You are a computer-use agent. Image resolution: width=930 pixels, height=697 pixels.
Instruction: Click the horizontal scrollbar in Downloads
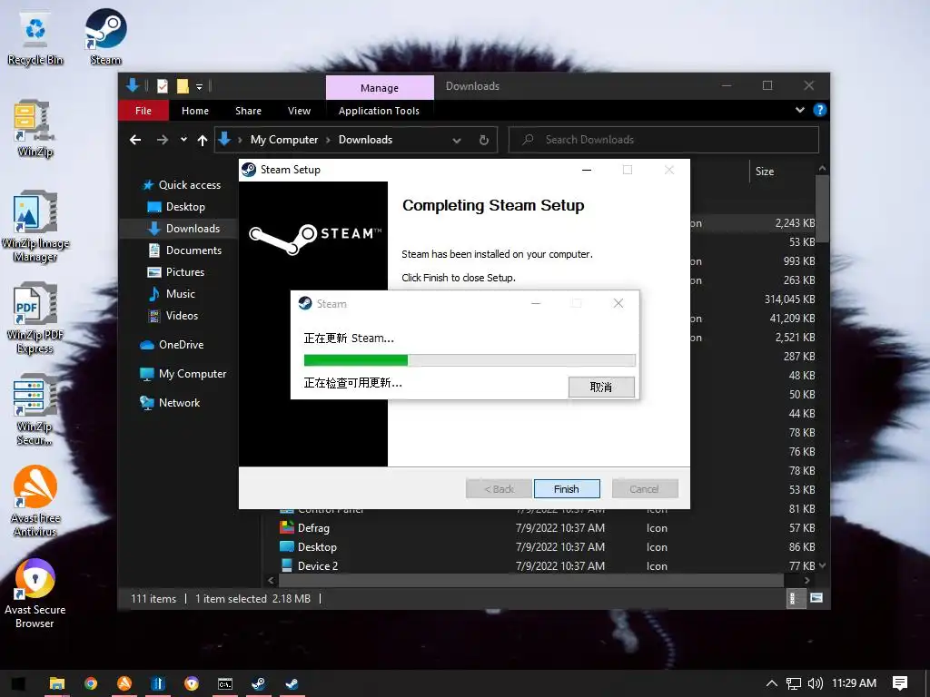point(530,580)
